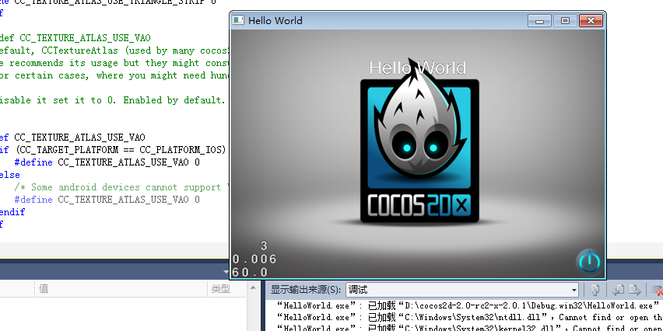Click the 显示输出来源(S): label
This screenshot has width=663, height=331.
coord(306,290)
